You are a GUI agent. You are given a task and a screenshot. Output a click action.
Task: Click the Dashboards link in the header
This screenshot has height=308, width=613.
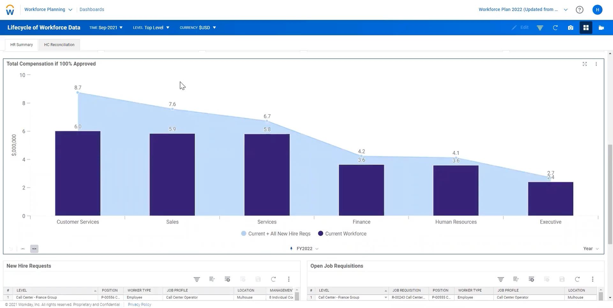click(92, 9)
